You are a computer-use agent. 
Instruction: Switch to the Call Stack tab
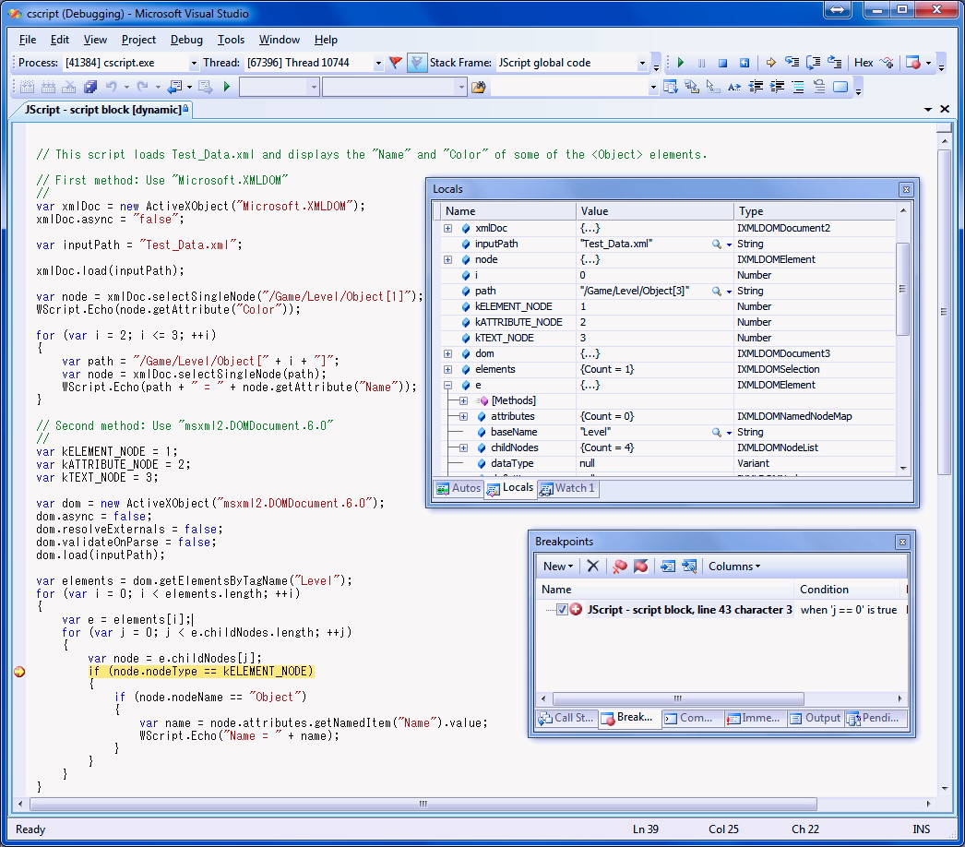pyautogui.click(x=566, y=718)
